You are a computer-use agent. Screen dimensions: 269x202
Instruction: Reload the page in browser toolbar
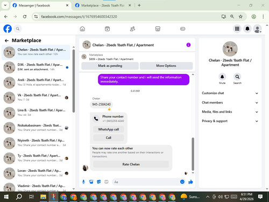[25, 17]
